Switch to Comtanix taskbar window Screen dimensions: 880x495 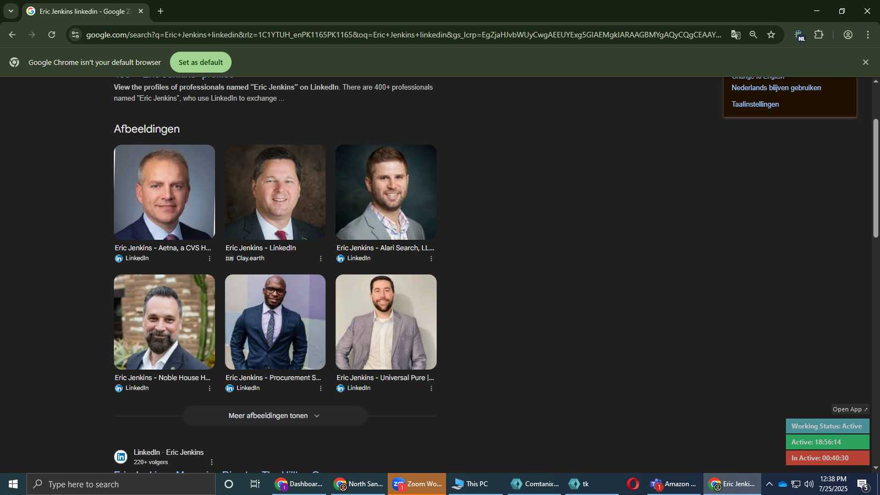535,484
